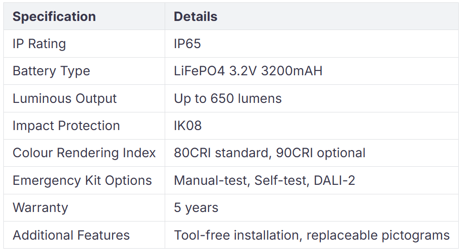Click the Details column header
This screenshot has width=464, height=252.
point(195,17)
